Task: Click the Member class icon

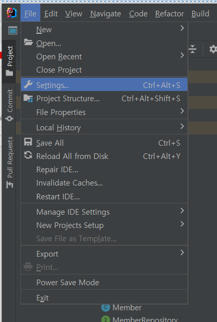Action: coord(106,307)
